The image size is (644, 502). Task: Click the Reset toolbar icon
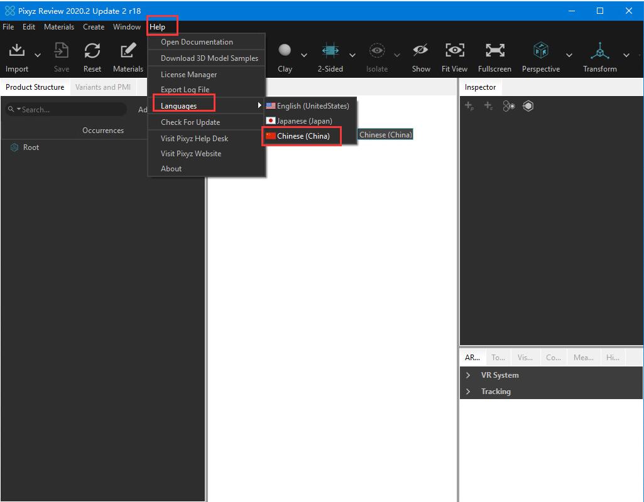tap(92, 51)
